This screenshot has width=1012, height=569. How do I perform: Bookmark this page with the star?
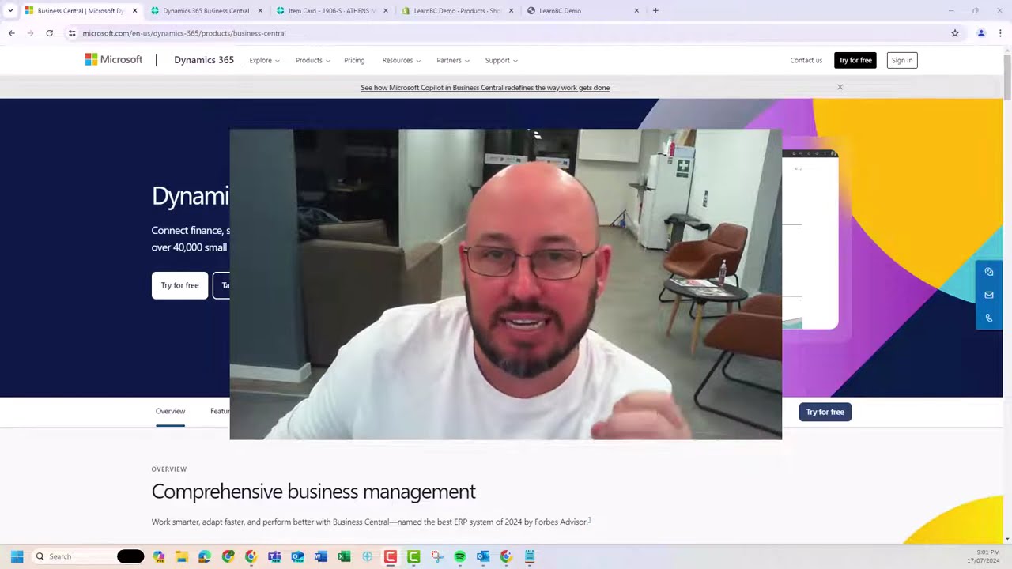point(955,33)
